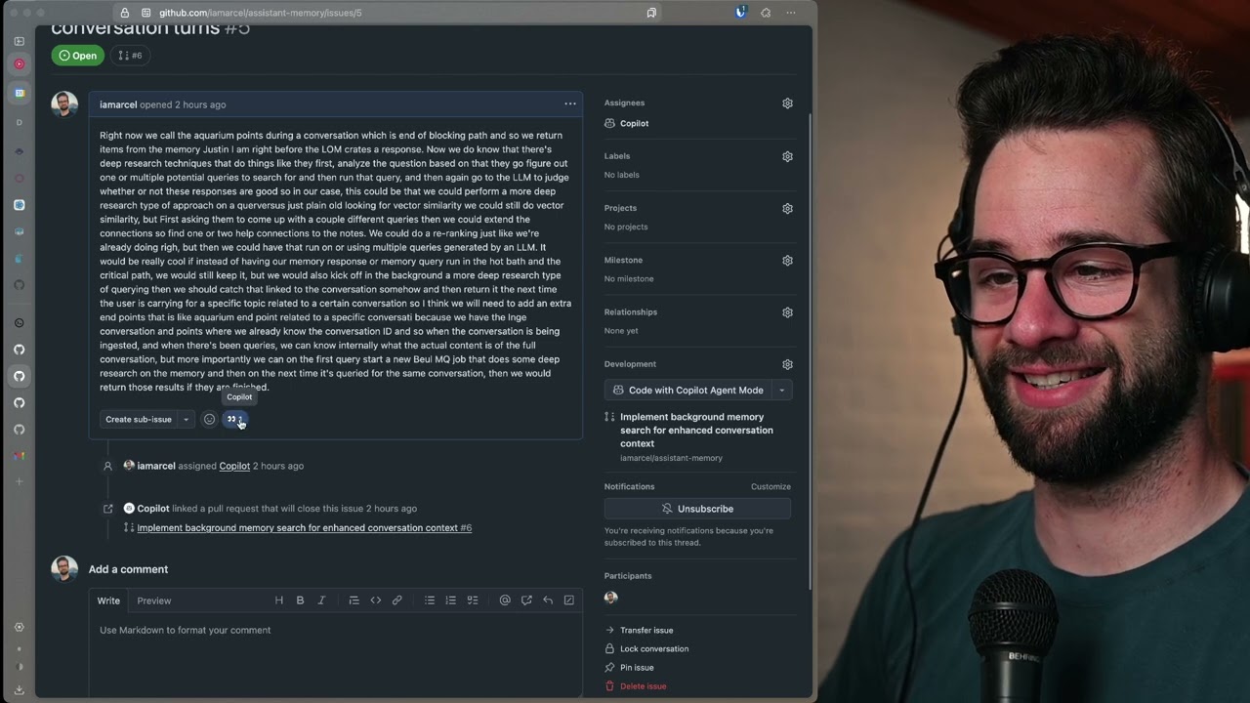Viewport: 1250px width, 703px height.
Task: Open iamarcel's profile from the post header
Action: (x=118, y=104)
